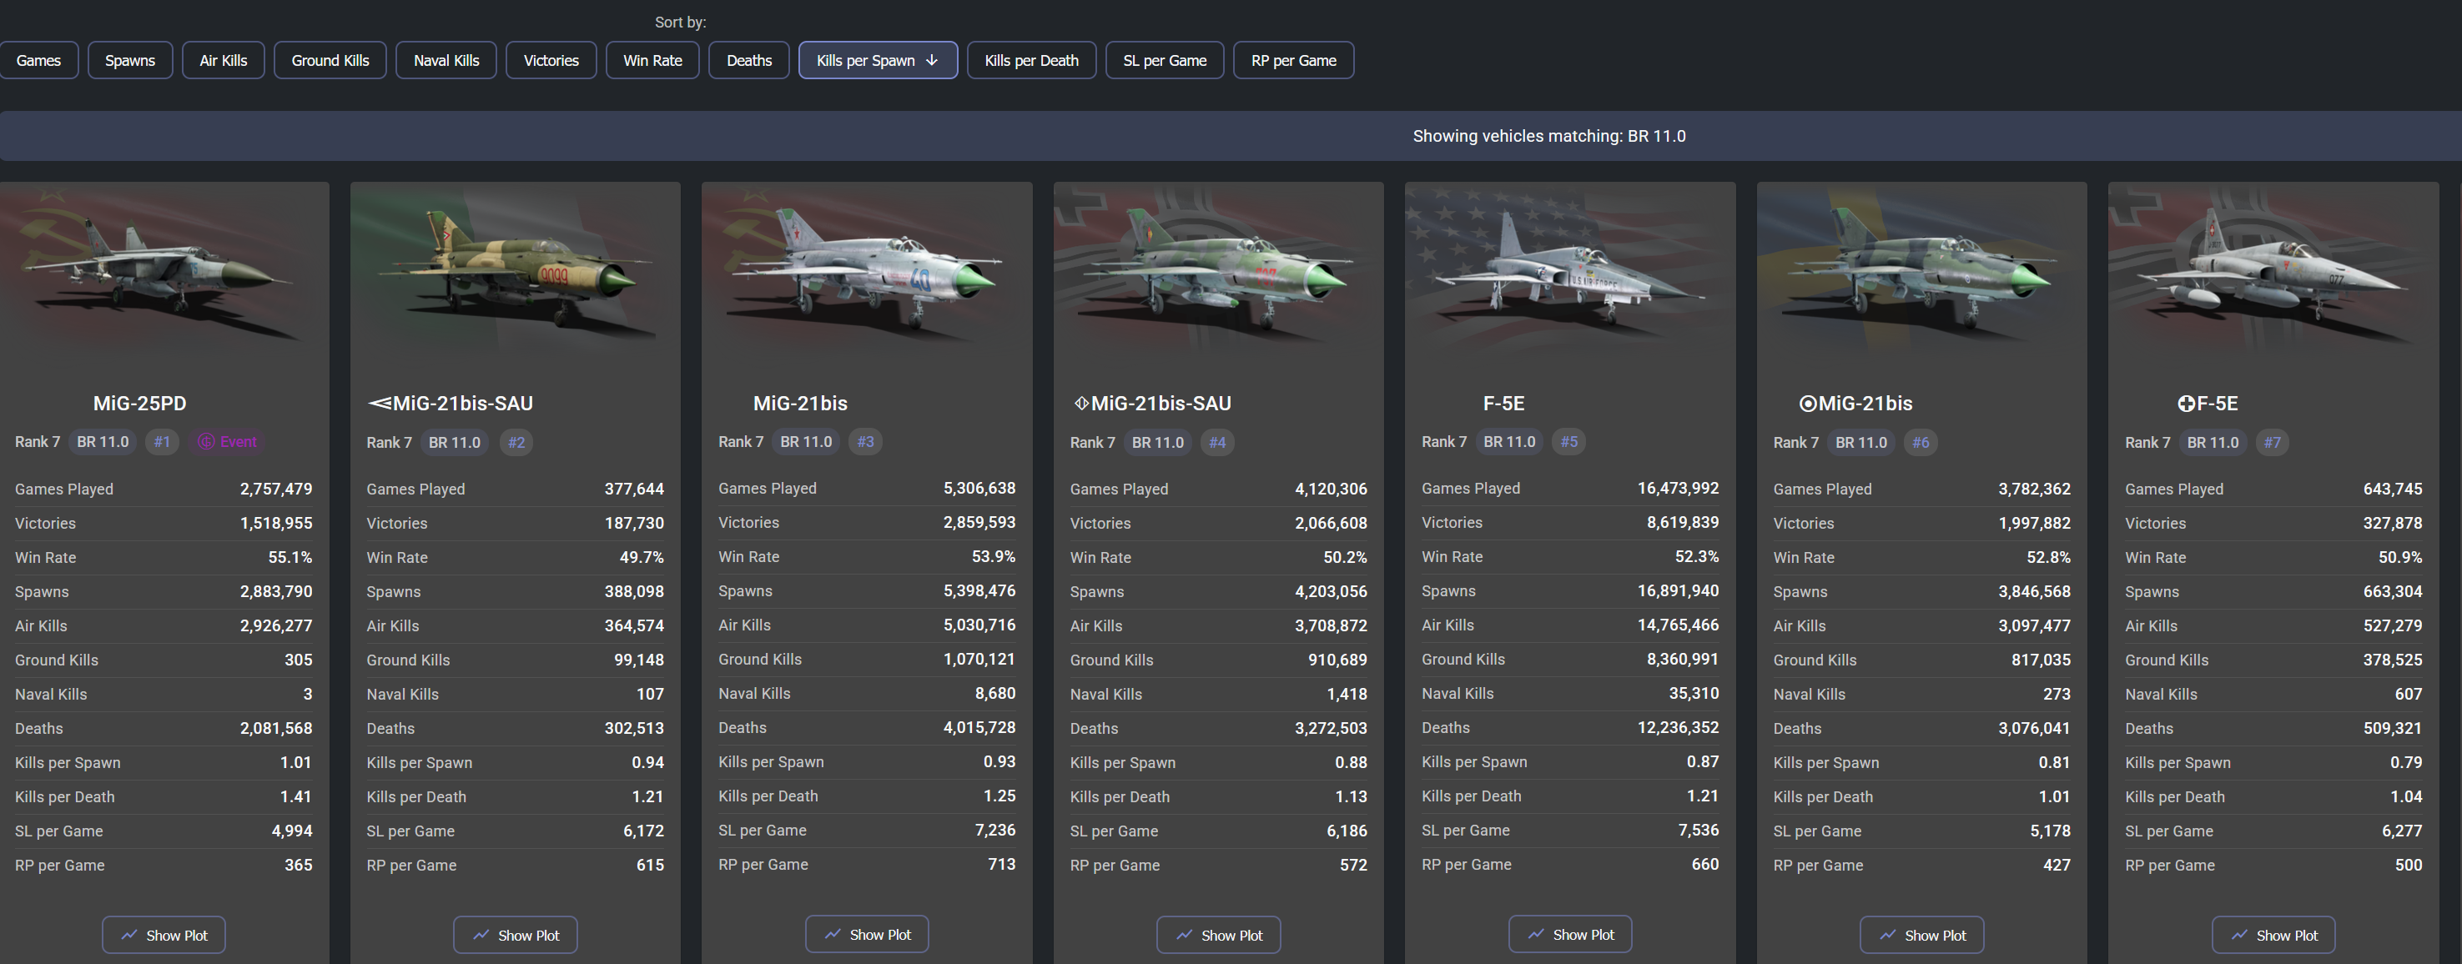Click the 'Showing vehicles matching: BR 11.0' banner
Image resolution: width=2462 pixels, height=964 pixels.
tap(1231, 136)
